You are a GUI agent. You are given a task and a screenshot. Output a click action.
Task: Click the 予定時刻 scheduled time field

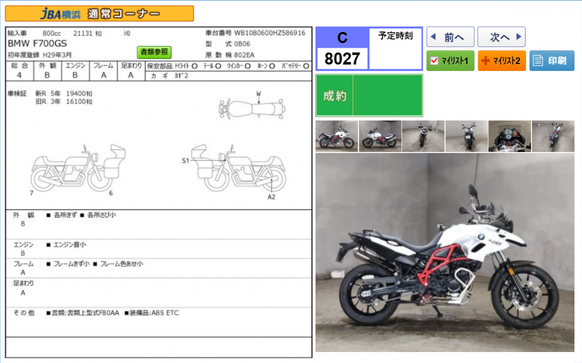point(395,49)
